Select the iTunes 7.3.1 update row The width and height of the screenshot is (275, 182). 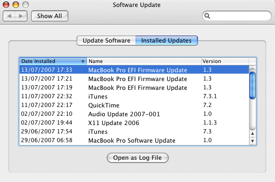pos(134,96)
